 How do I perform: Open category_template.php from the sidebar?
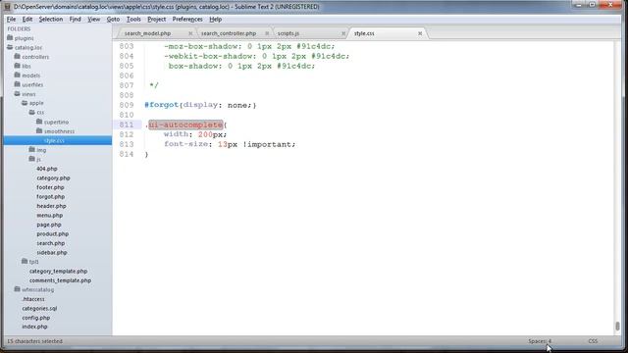(x=58, y=272)
